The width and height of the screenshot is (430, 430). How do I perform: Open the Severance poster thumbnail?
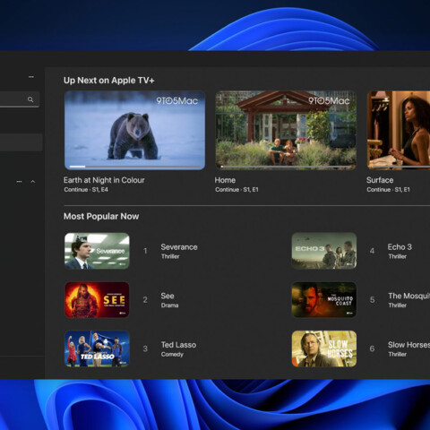97,251
